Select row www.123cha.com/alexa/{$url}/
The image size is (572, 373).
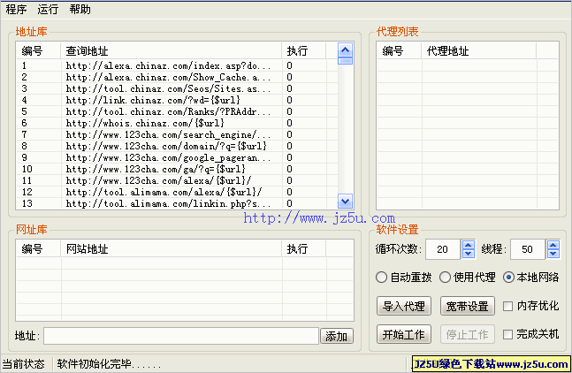tap(177, 180)
